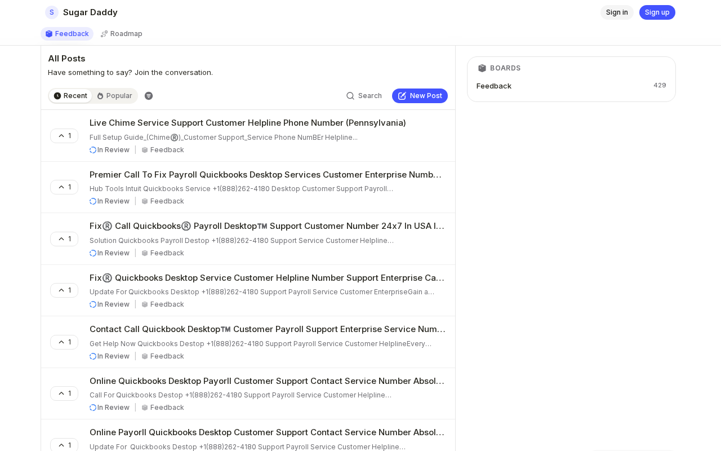Open Online Quickbooks Desktop Payorll Customer Support post title
This screenshot has height=451, width=721.
(268, 381)
